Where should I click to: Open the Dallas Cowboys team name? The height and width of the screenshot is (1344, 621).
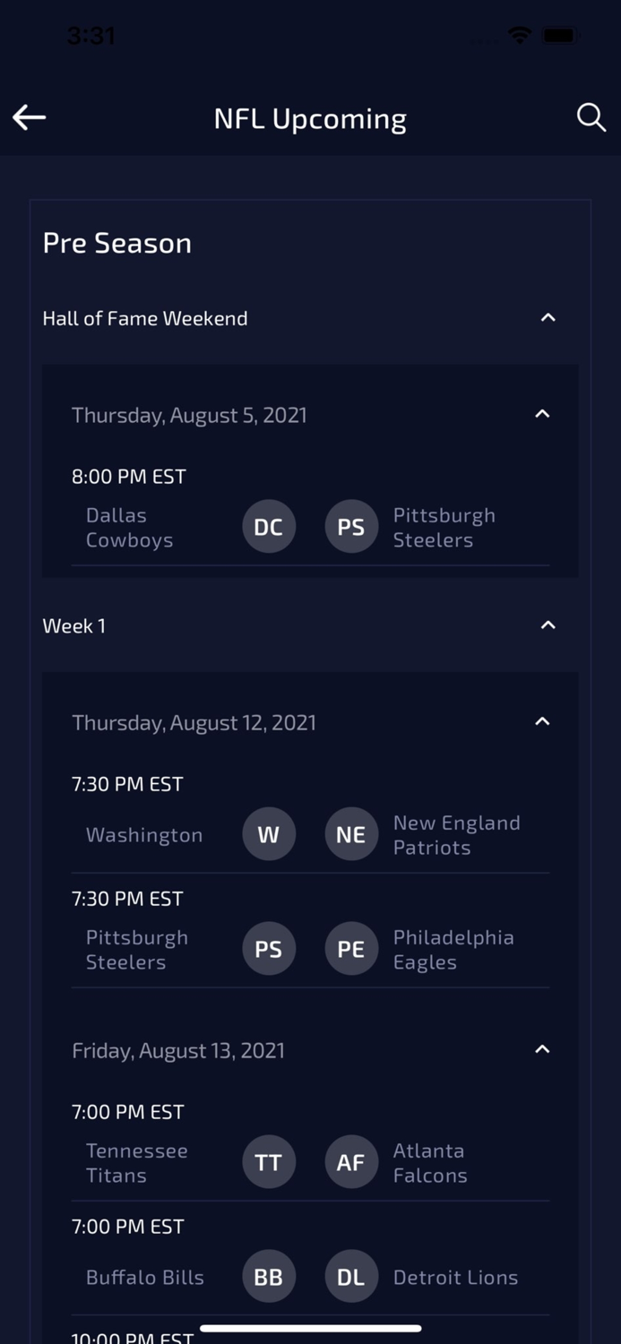[x=129, y=528]
